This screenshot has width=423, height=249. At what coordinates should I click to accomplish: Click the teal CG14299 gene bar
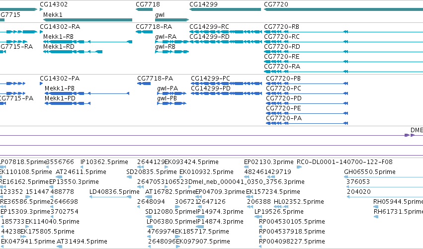pos(225,9)
